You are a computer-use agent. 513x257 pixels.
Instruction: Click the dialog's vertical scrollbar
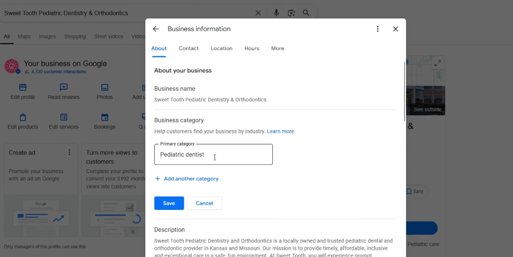(x=404, y=92)
